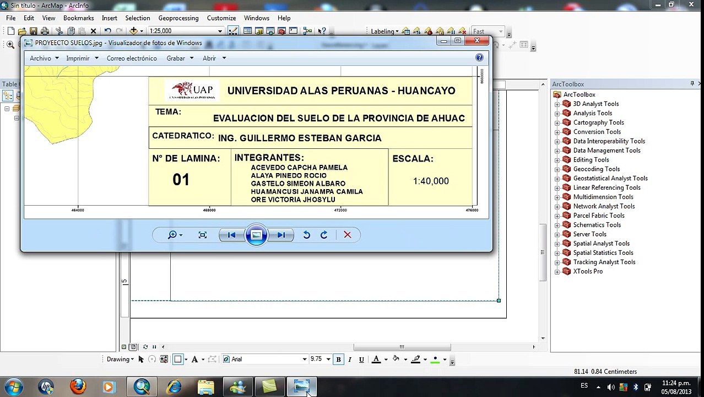Image resolution: width=704 pixels, height=397 pixels.
Task: Switch to Data View button
Action: 124,347
